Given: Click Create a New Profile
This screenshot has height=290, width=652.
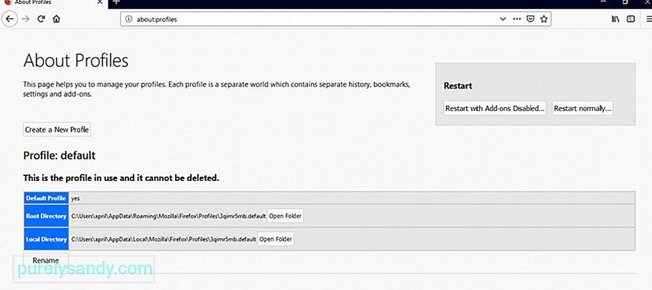Looking at the screenshot, I should point(57,129).
